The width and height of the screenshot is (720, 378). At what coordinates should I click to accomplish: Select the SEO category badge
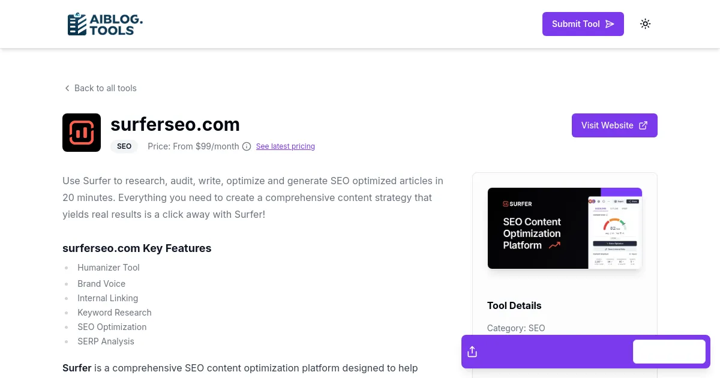tap(124, 146)
